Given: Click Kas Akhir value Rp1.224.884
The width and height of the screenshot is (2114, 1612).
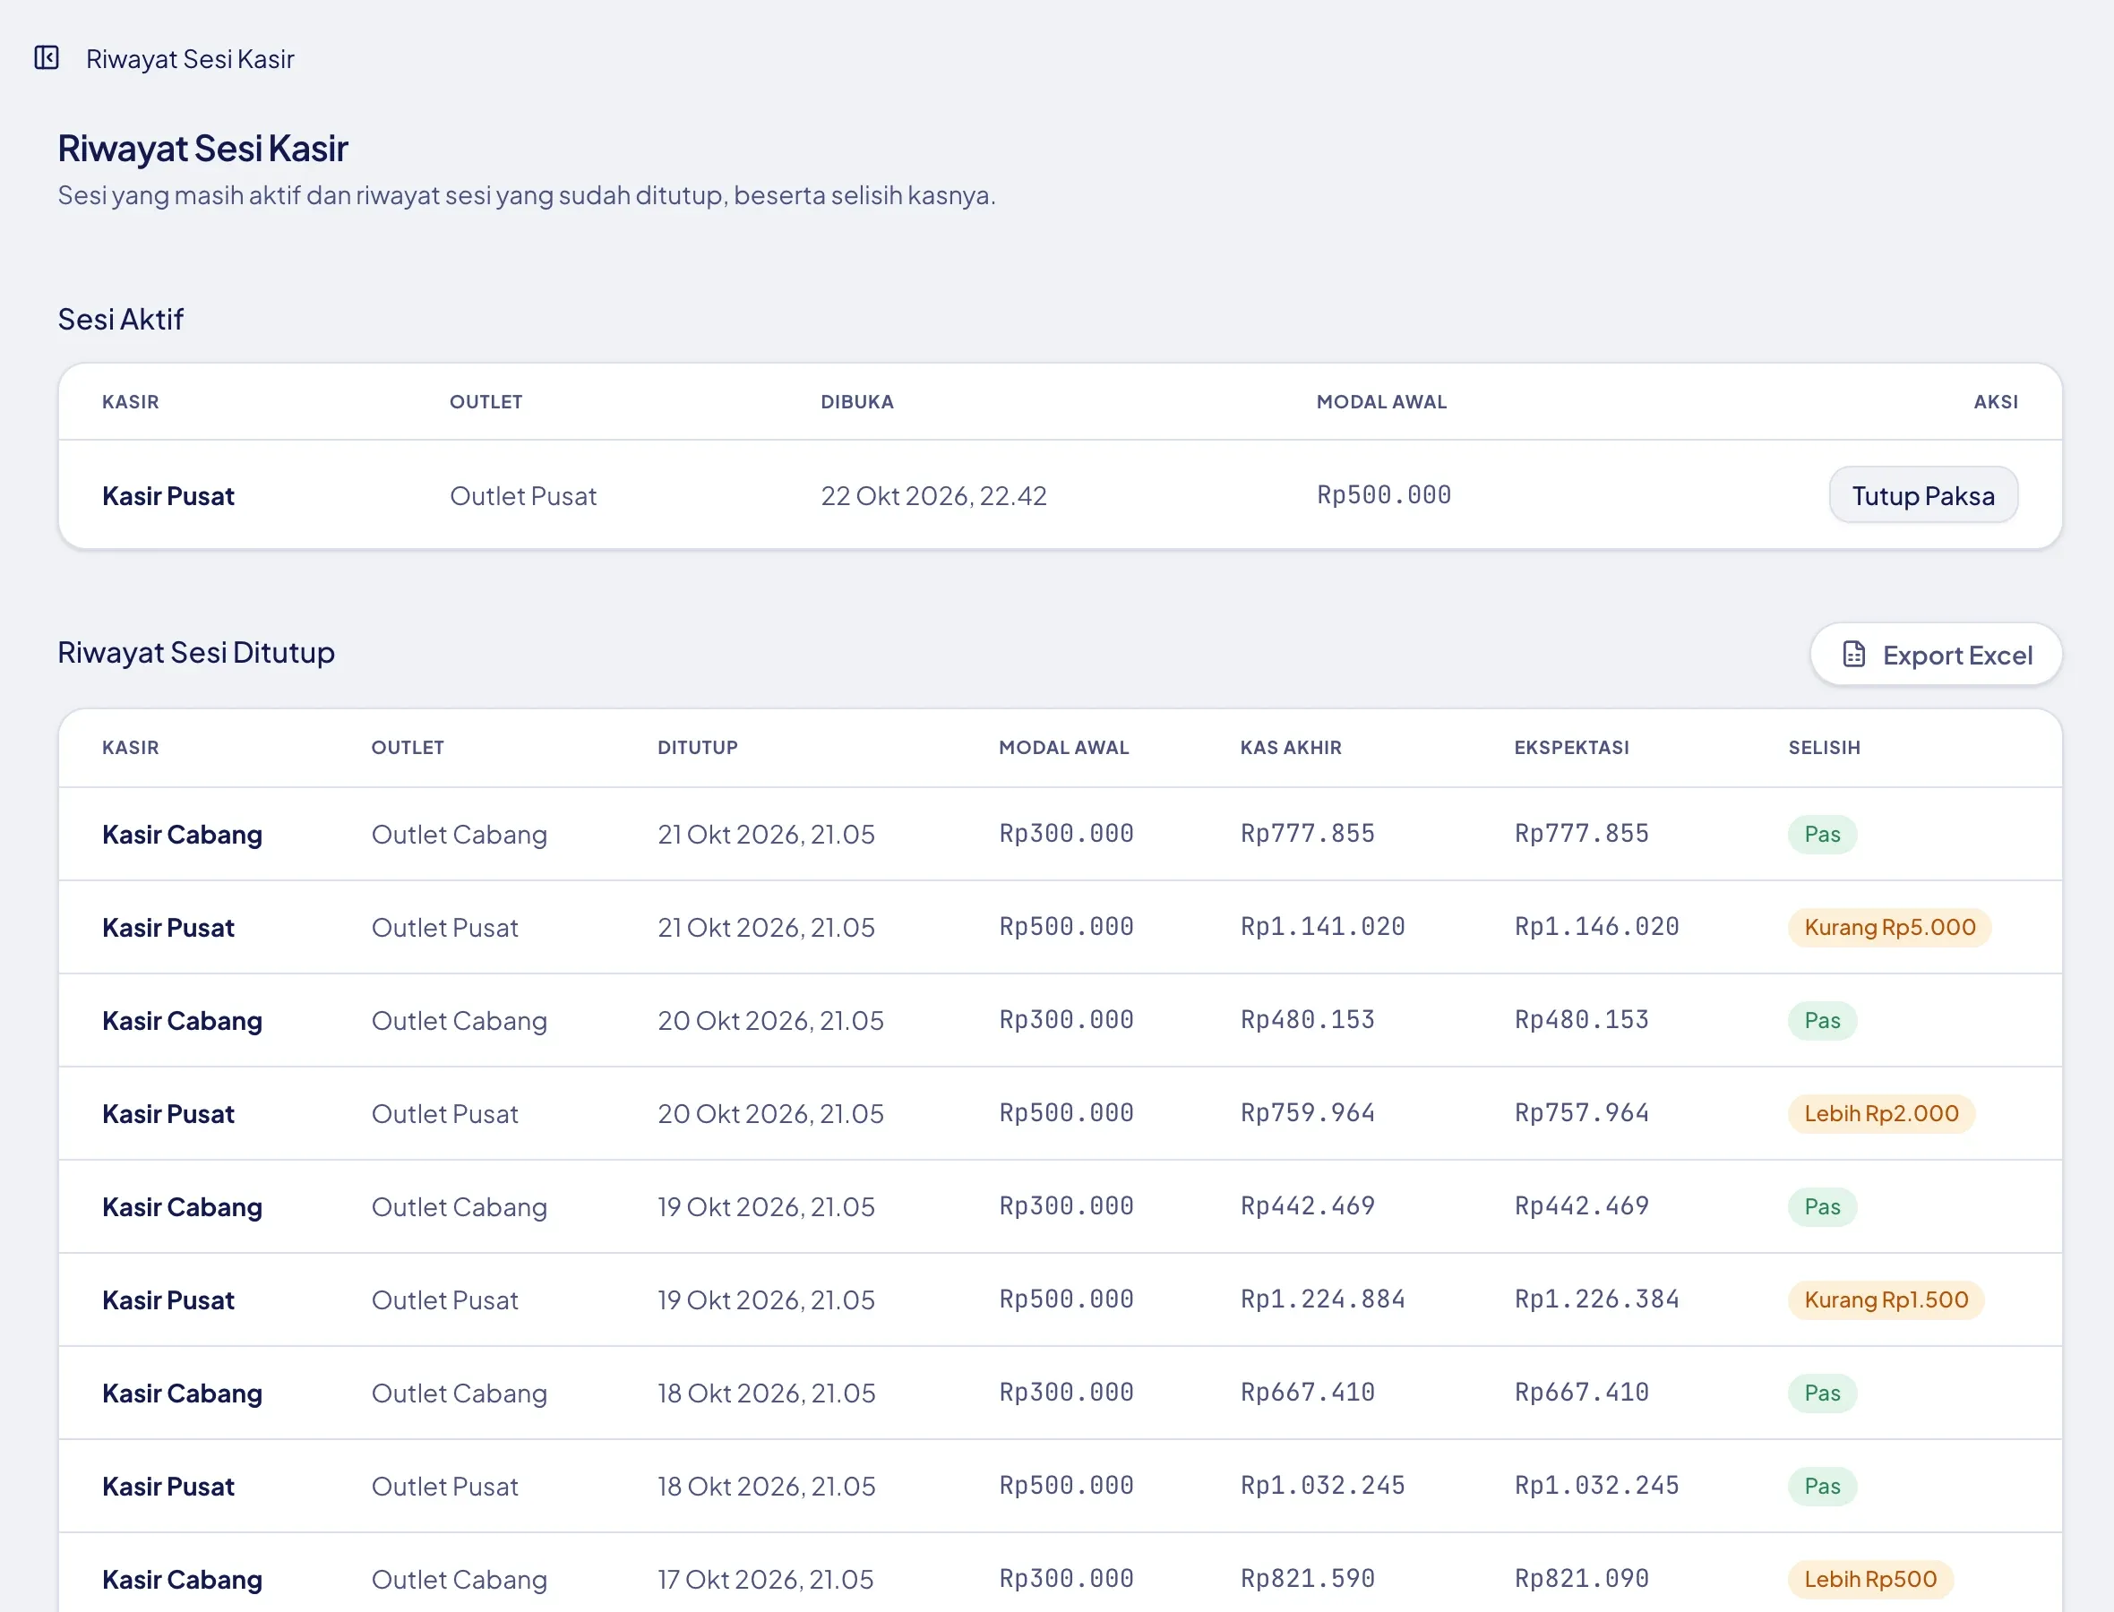Looking at the screenshot, I should tap(1322, 1299).
